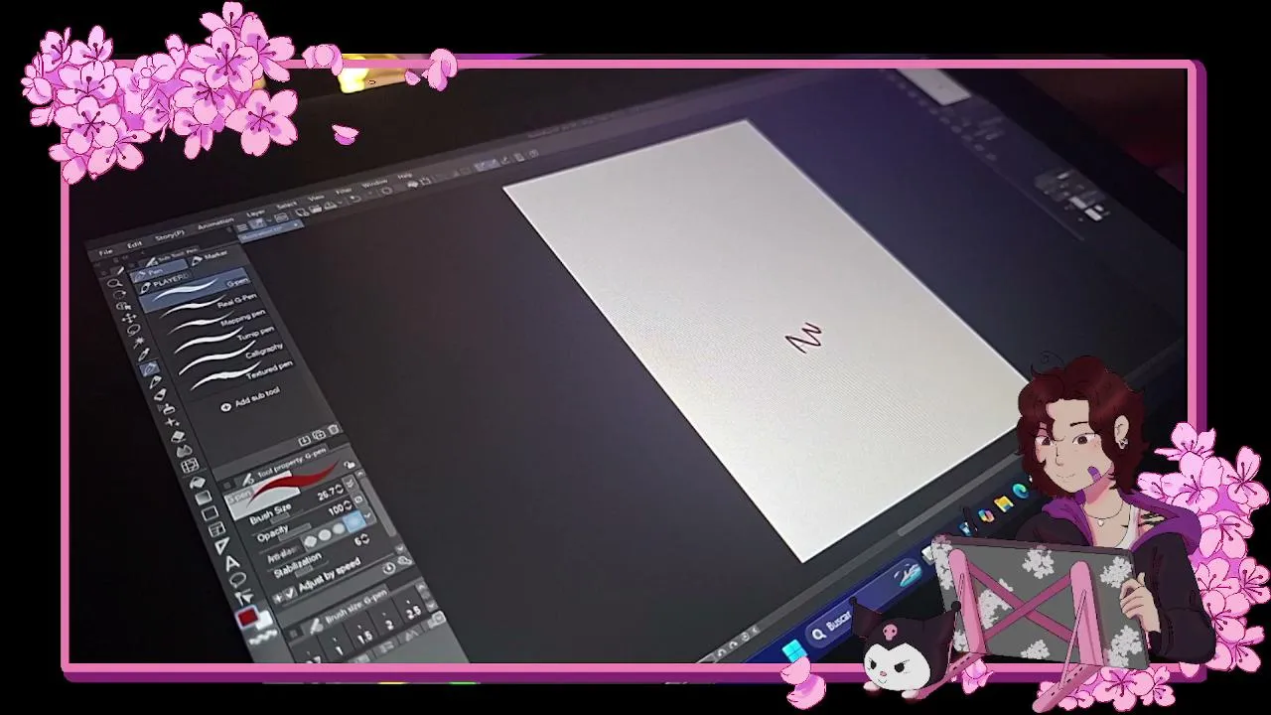
Task: Select the Balloon speech bubble tool
Action: (x=238, y=579)
